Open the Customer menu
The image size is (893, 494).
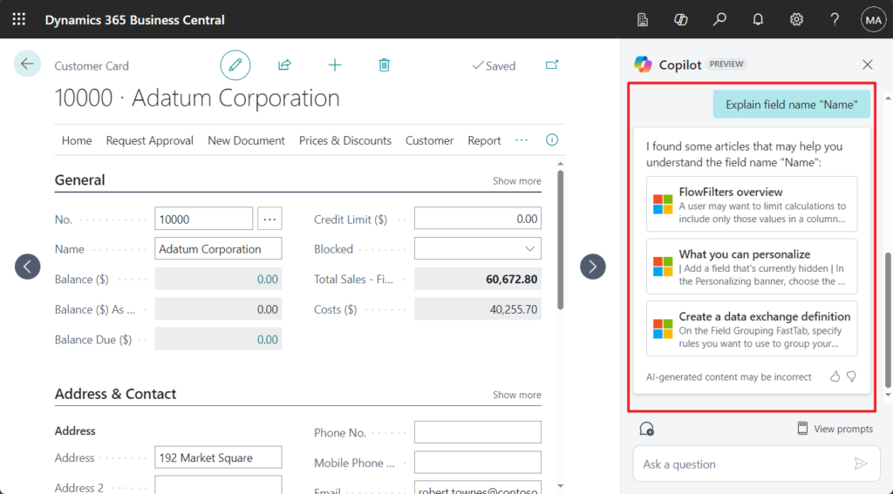pos(429,140)
